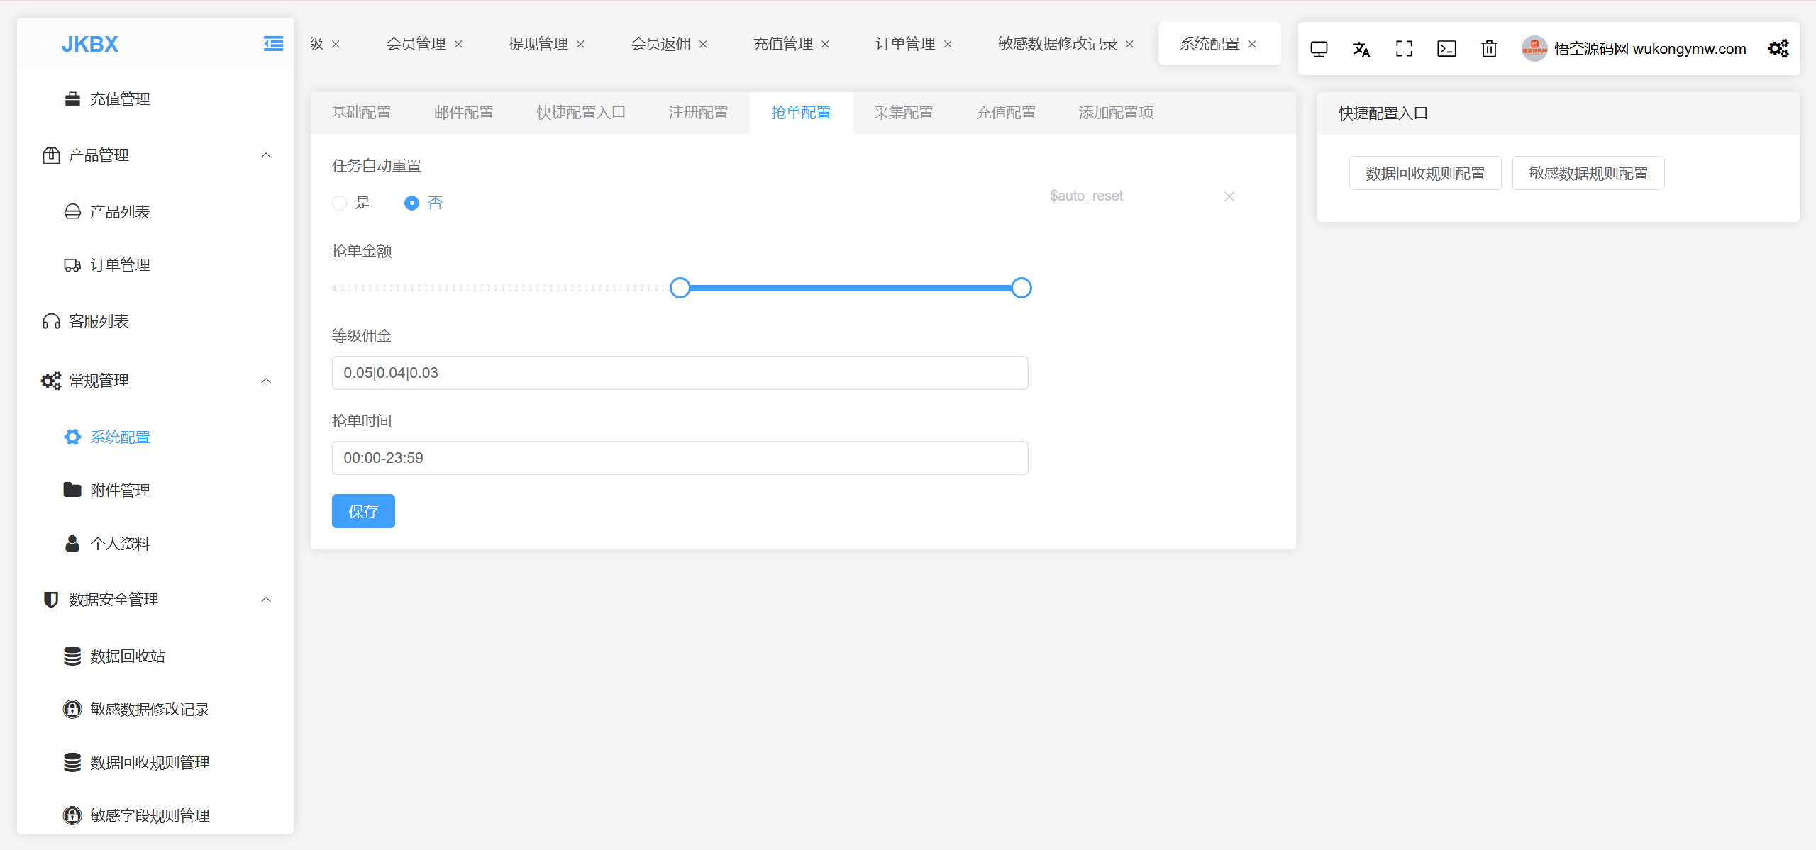The image size is (1816, 850).
Task: Click the left handle of the 抢单金额 slider
Action: tap(680, 288)
